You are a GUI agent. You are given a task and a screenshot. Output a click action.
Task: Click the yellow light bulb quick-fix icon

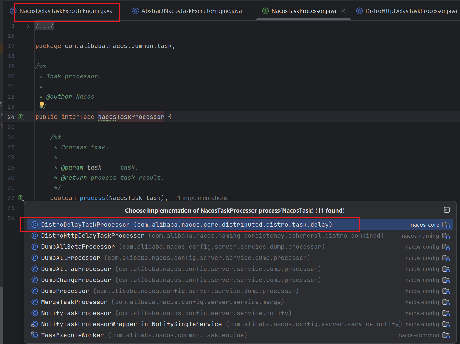(42, 105)
